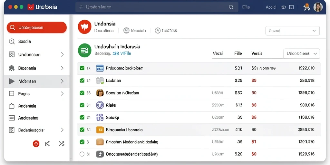Select the unchecked radio in last row

pyautogui.click(x=82, y=154)
